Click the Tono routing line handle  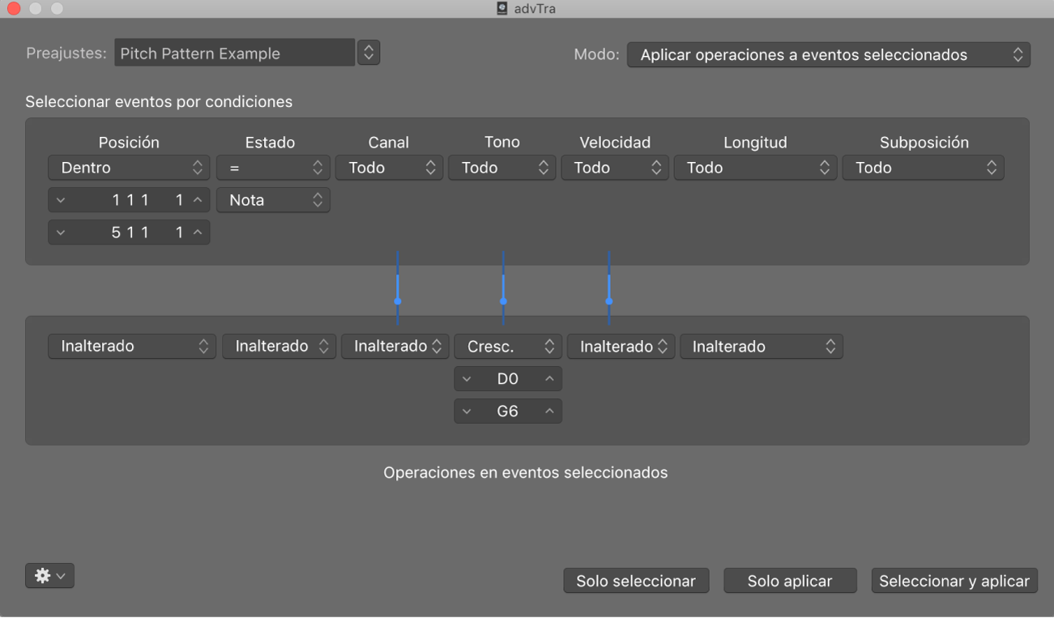503,300
